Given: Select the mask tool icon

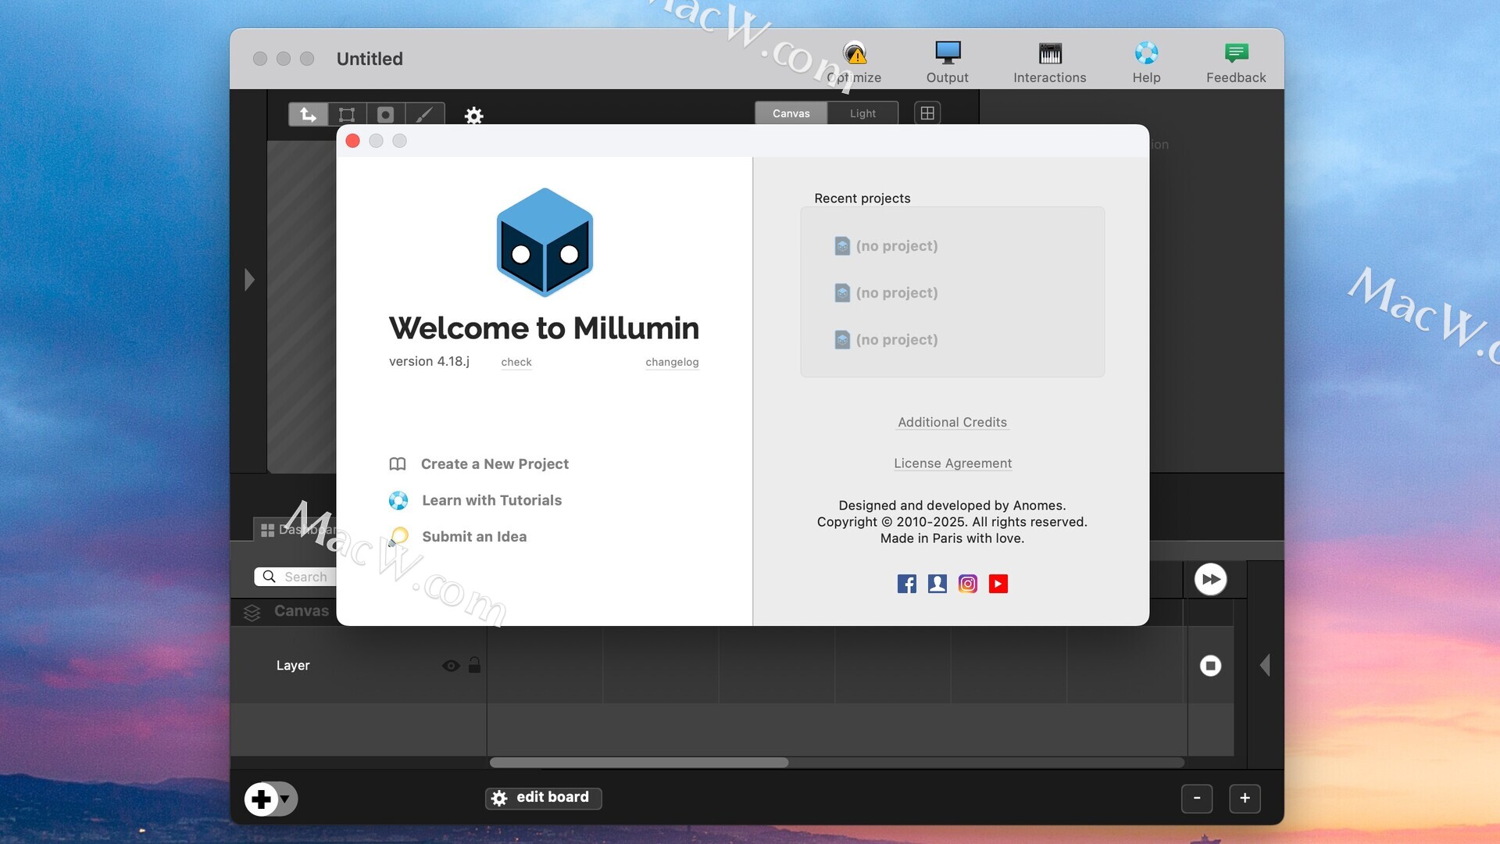Looking at the screenshot, I should pyautogui.click(x=386, y=114).
